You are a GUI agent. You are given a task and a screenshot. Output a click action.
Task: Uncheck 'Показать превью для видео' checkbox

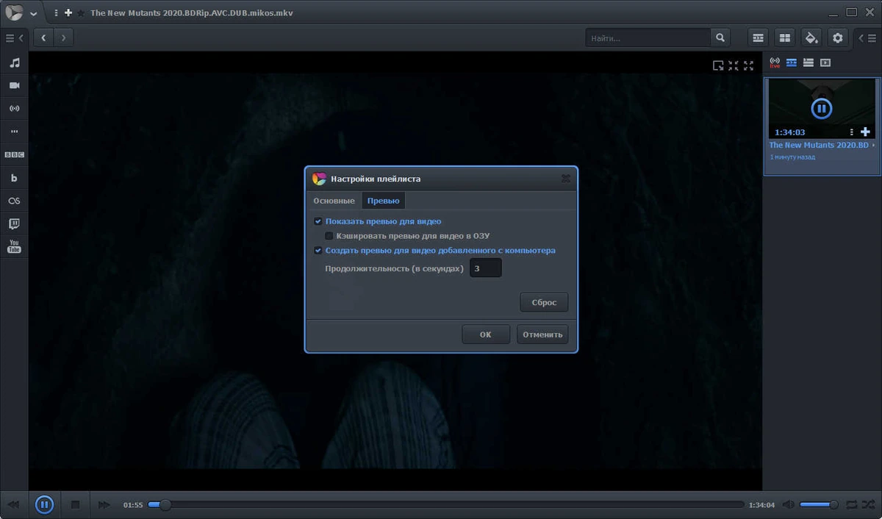(x=318, y=221)
